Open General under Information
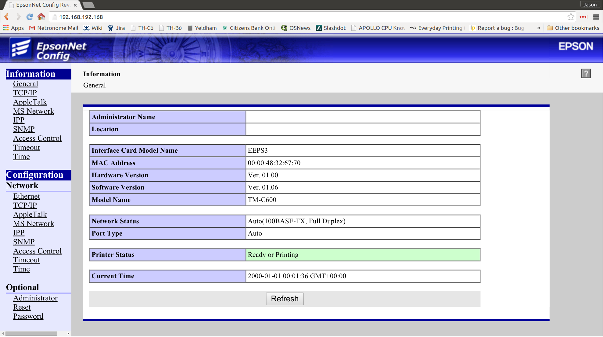This screenshot has height=337, width=603. 26,83
